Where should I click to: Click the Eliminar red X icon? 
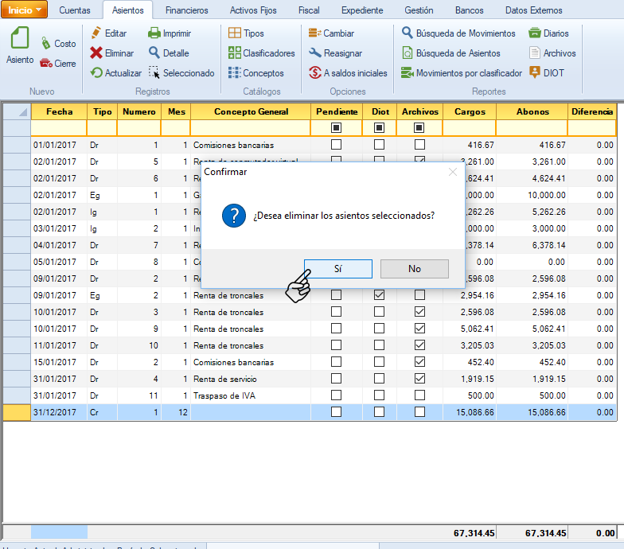pos(96,53)
